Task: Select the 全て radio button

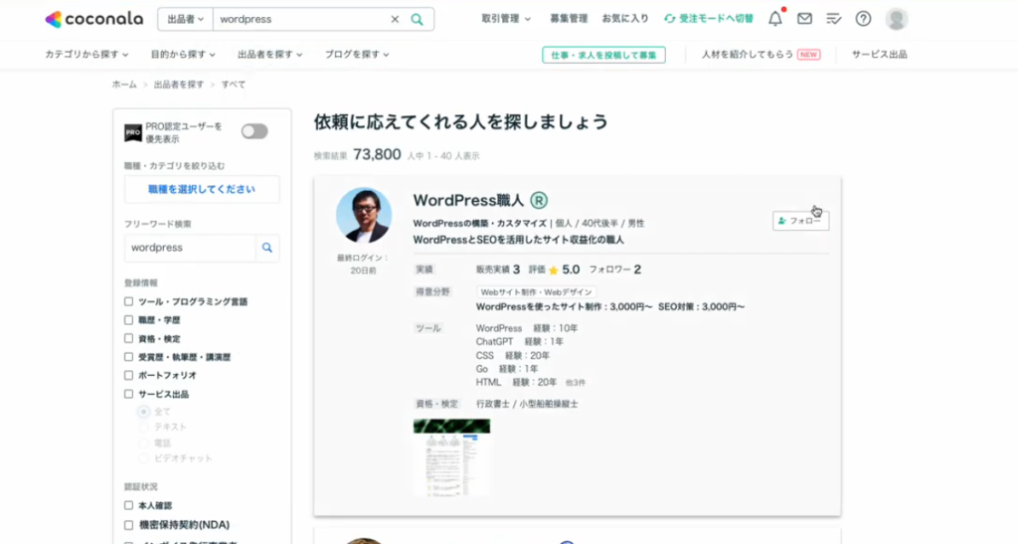Action: (x=143, y=412)
